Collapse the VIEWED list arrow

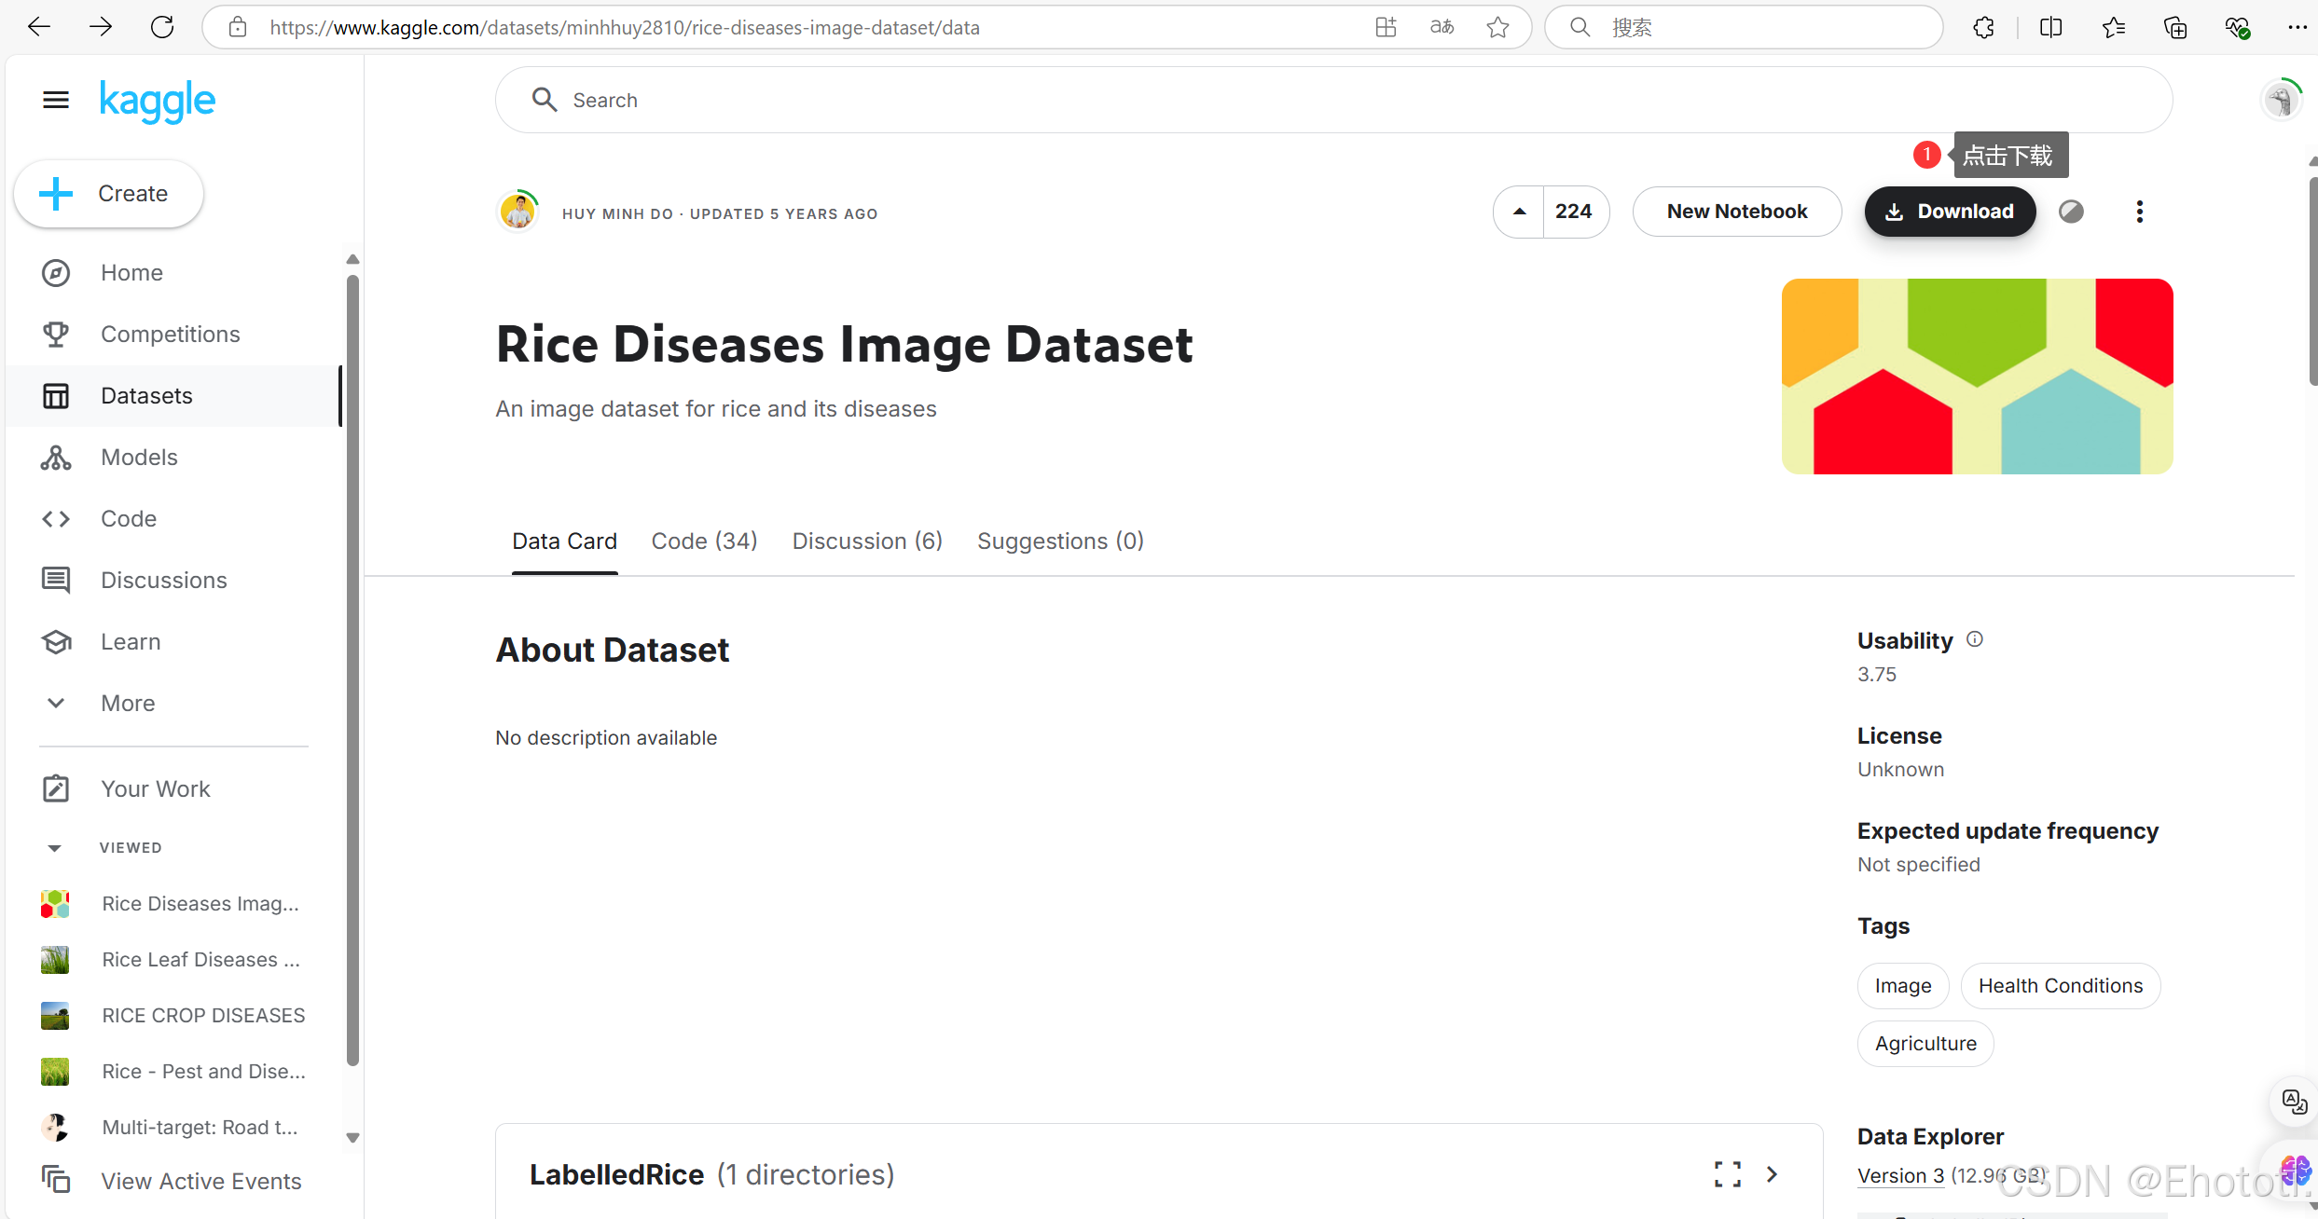pyautogui.click(x=54, y=847)
